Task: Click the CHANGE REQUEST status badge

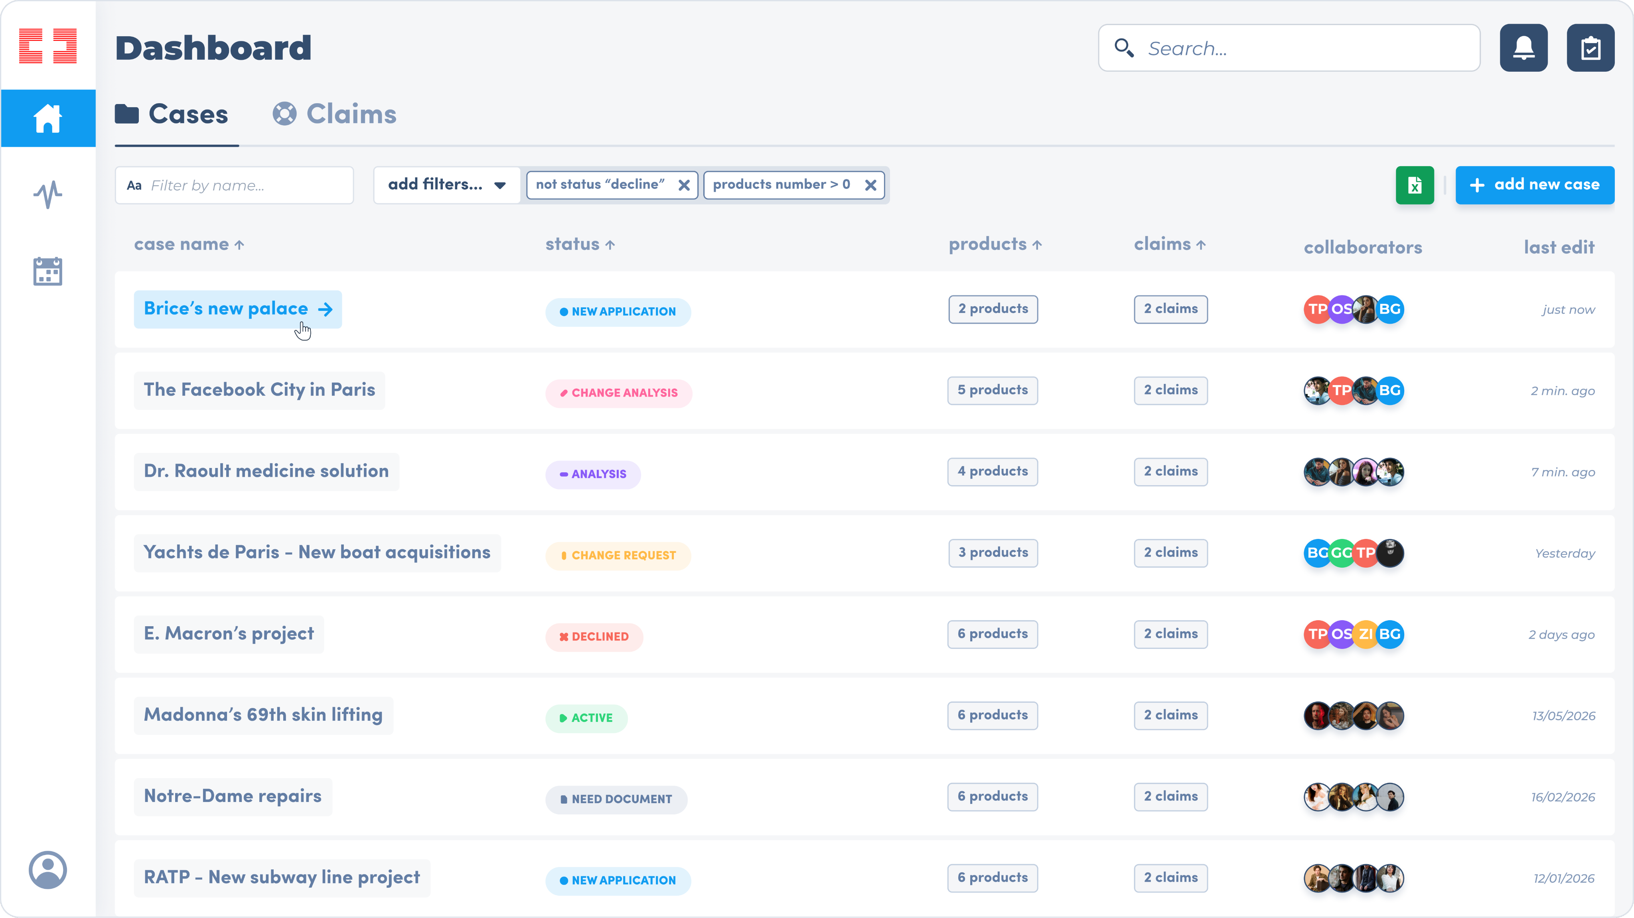Action: (x=618, y=555)
